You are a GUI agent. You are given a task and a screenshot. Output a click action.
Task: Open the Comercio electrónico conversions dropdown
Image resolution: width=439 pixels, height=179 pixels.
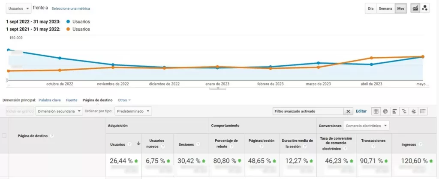coord(366,126)
